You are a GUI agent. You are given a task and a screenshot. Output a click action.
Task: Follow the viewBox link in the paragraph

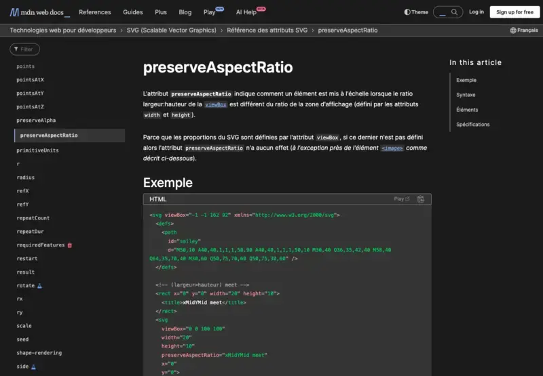click(215, 104)
